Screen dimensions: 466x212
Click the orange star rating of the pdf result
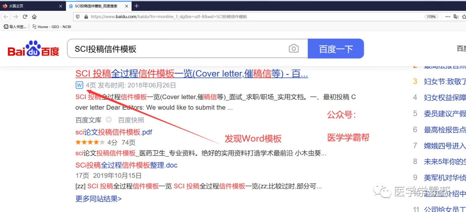pyautogui.click(x=90, y=142)
